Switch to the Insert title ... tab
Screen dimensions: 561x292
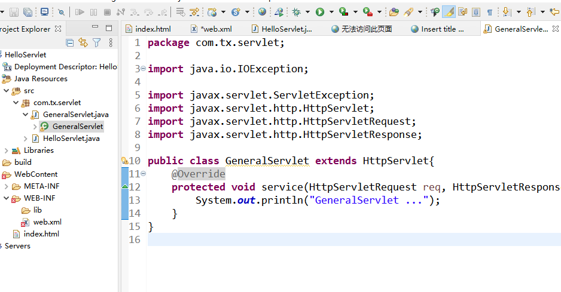438,29
